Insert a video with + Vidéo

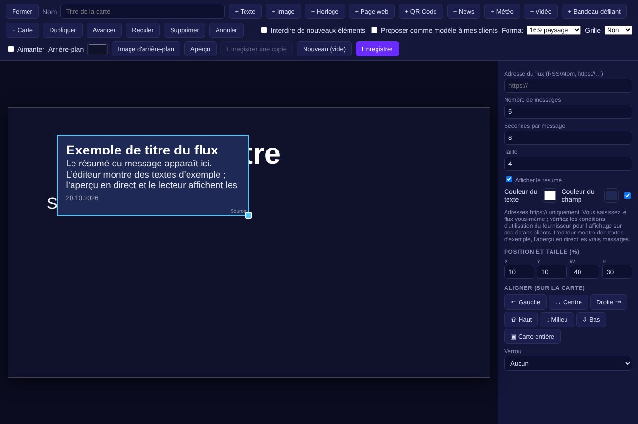541,11
